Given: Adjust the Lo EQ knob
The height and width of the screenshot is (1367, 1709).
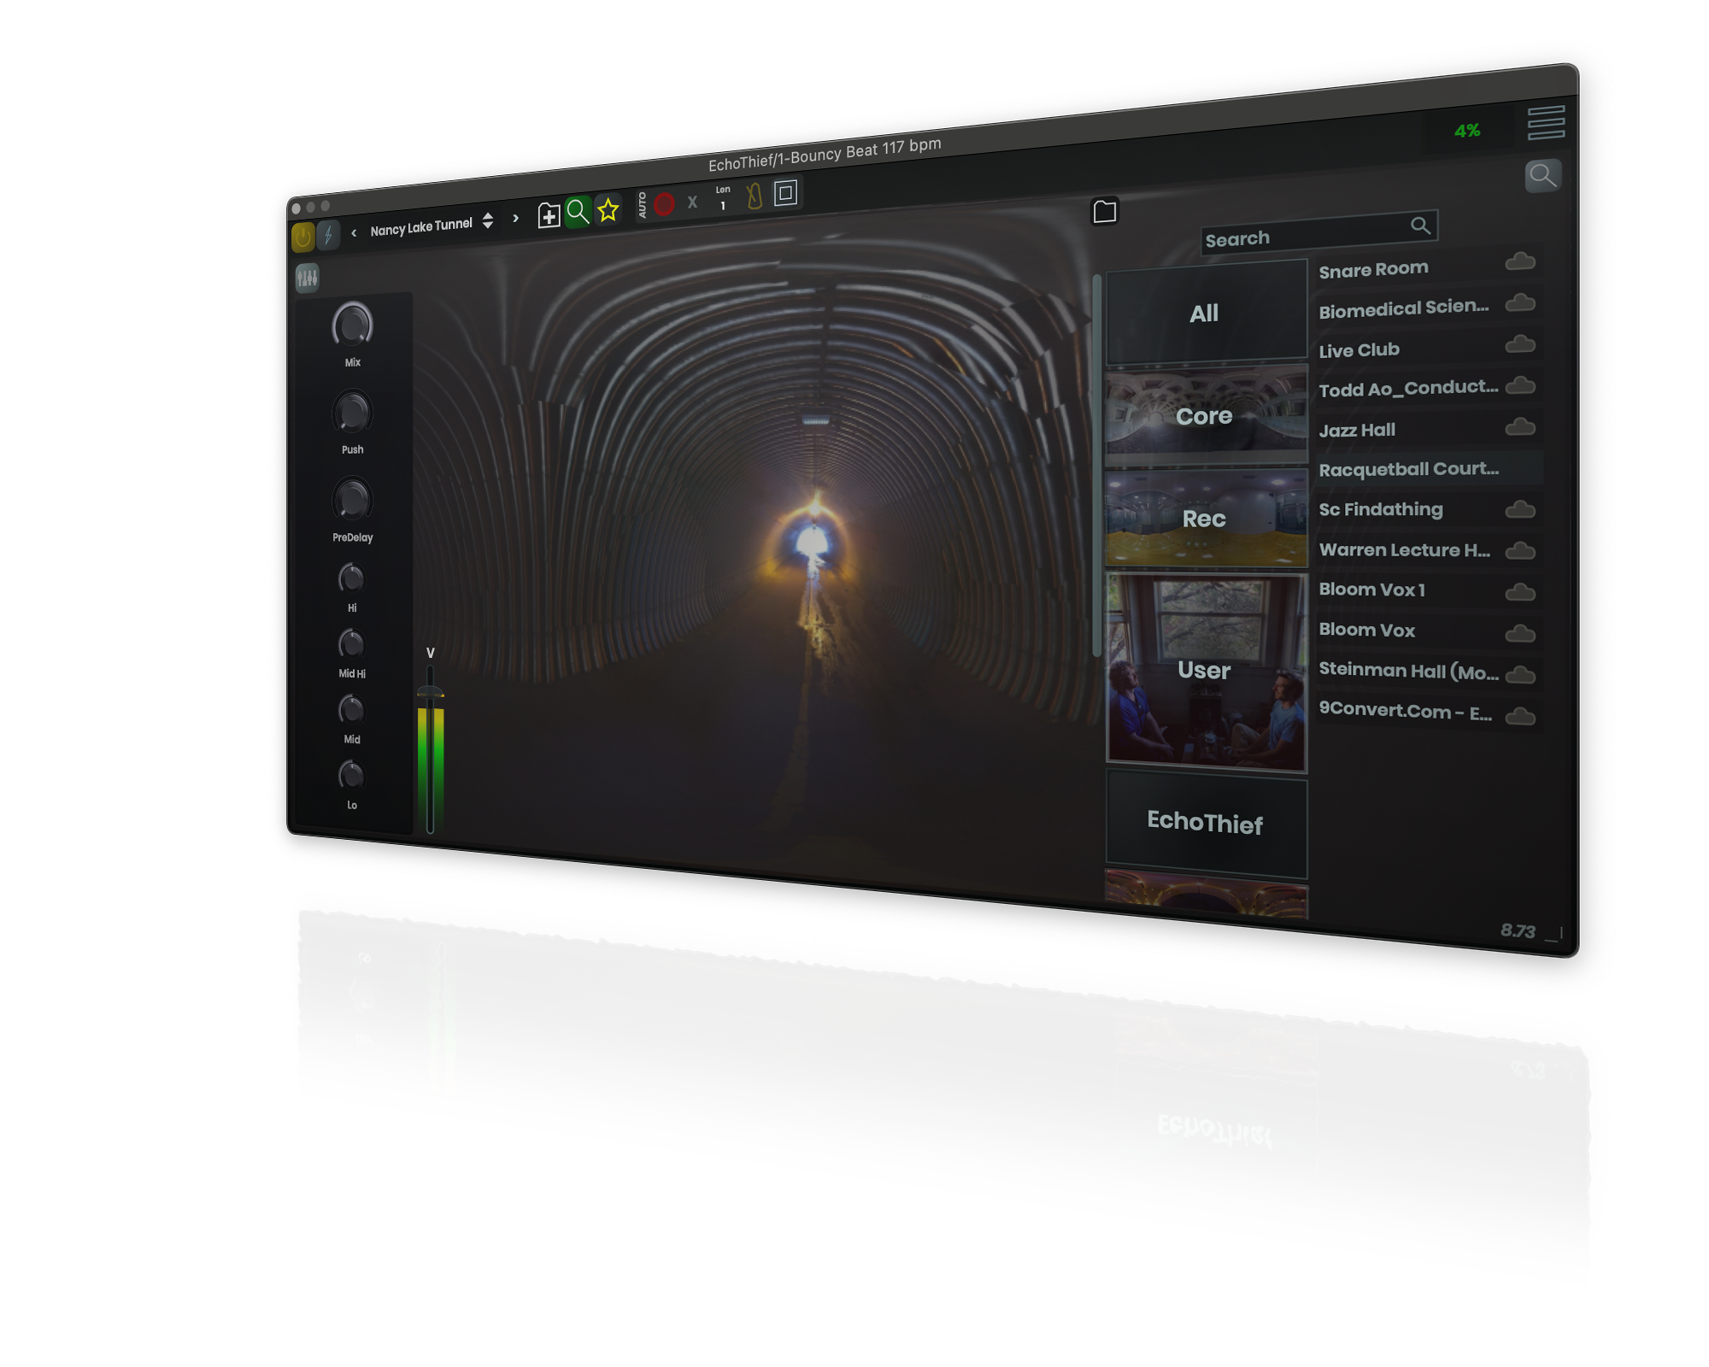Looking at the screenshot, I should [x=351, y=776].
